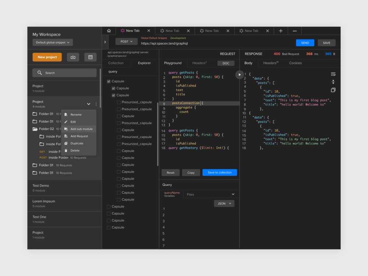
Task: Click the workspace sidebar scrollbar
Action: pyautogui.click(x=100, y=88)
